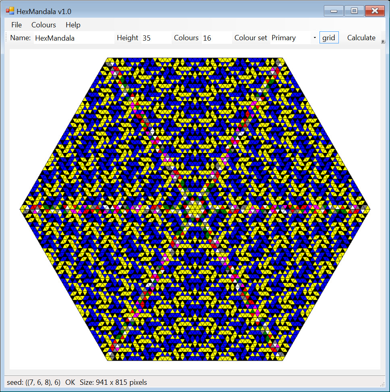
Task: Click the hexagonal mandala image
Action: coord(195,209)
